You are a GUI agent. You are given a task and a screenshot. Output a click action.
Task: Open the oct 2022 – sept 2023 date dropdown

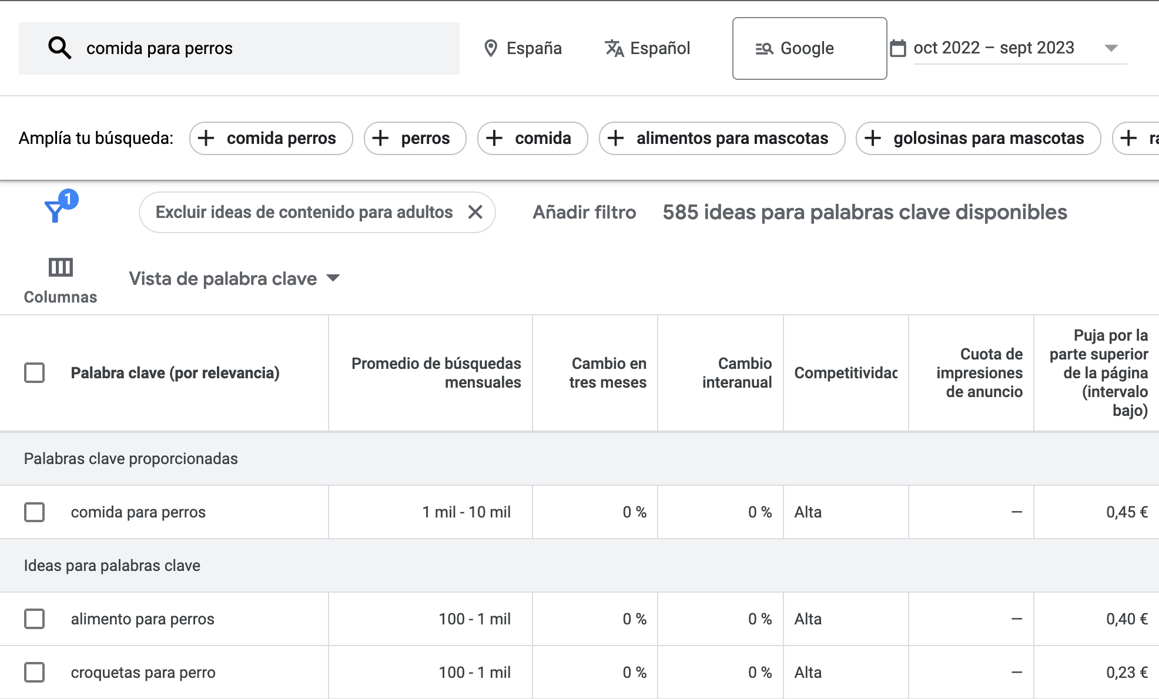pyautogui.click(x=1111, y=48)
